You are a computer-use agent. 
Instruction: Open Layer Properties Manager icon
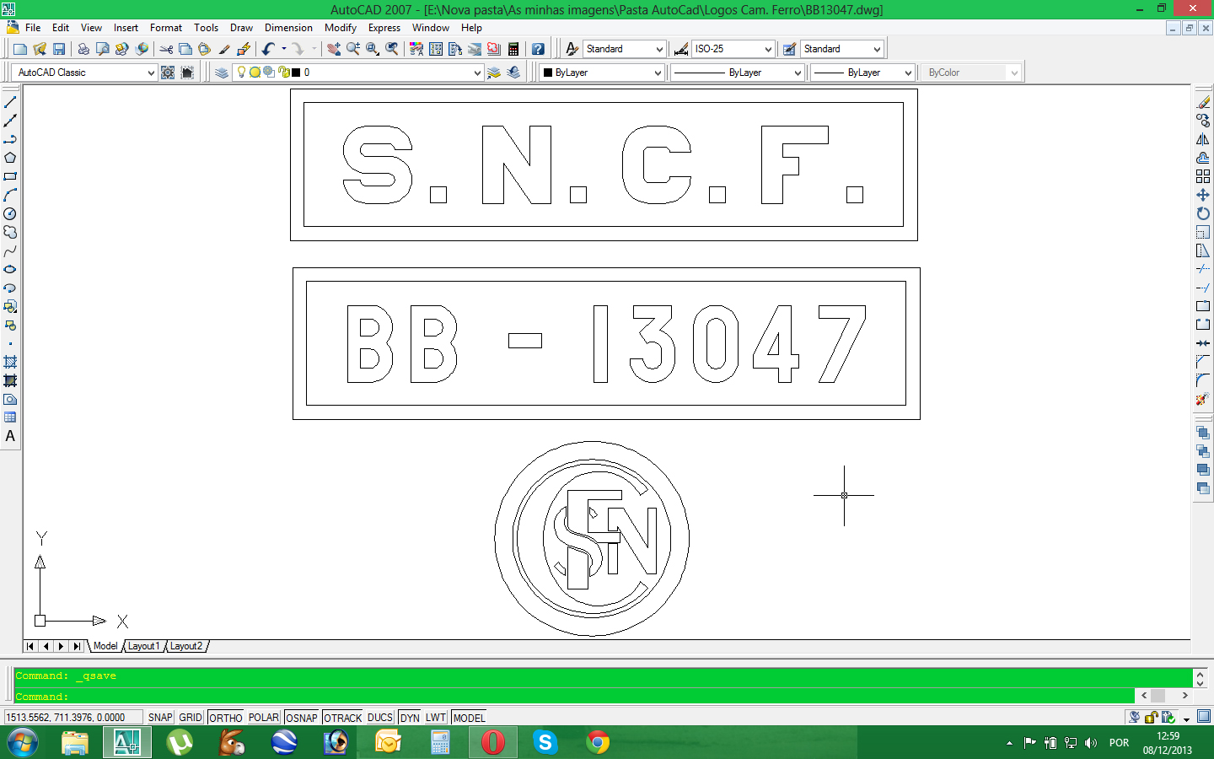tap(221, 73)
